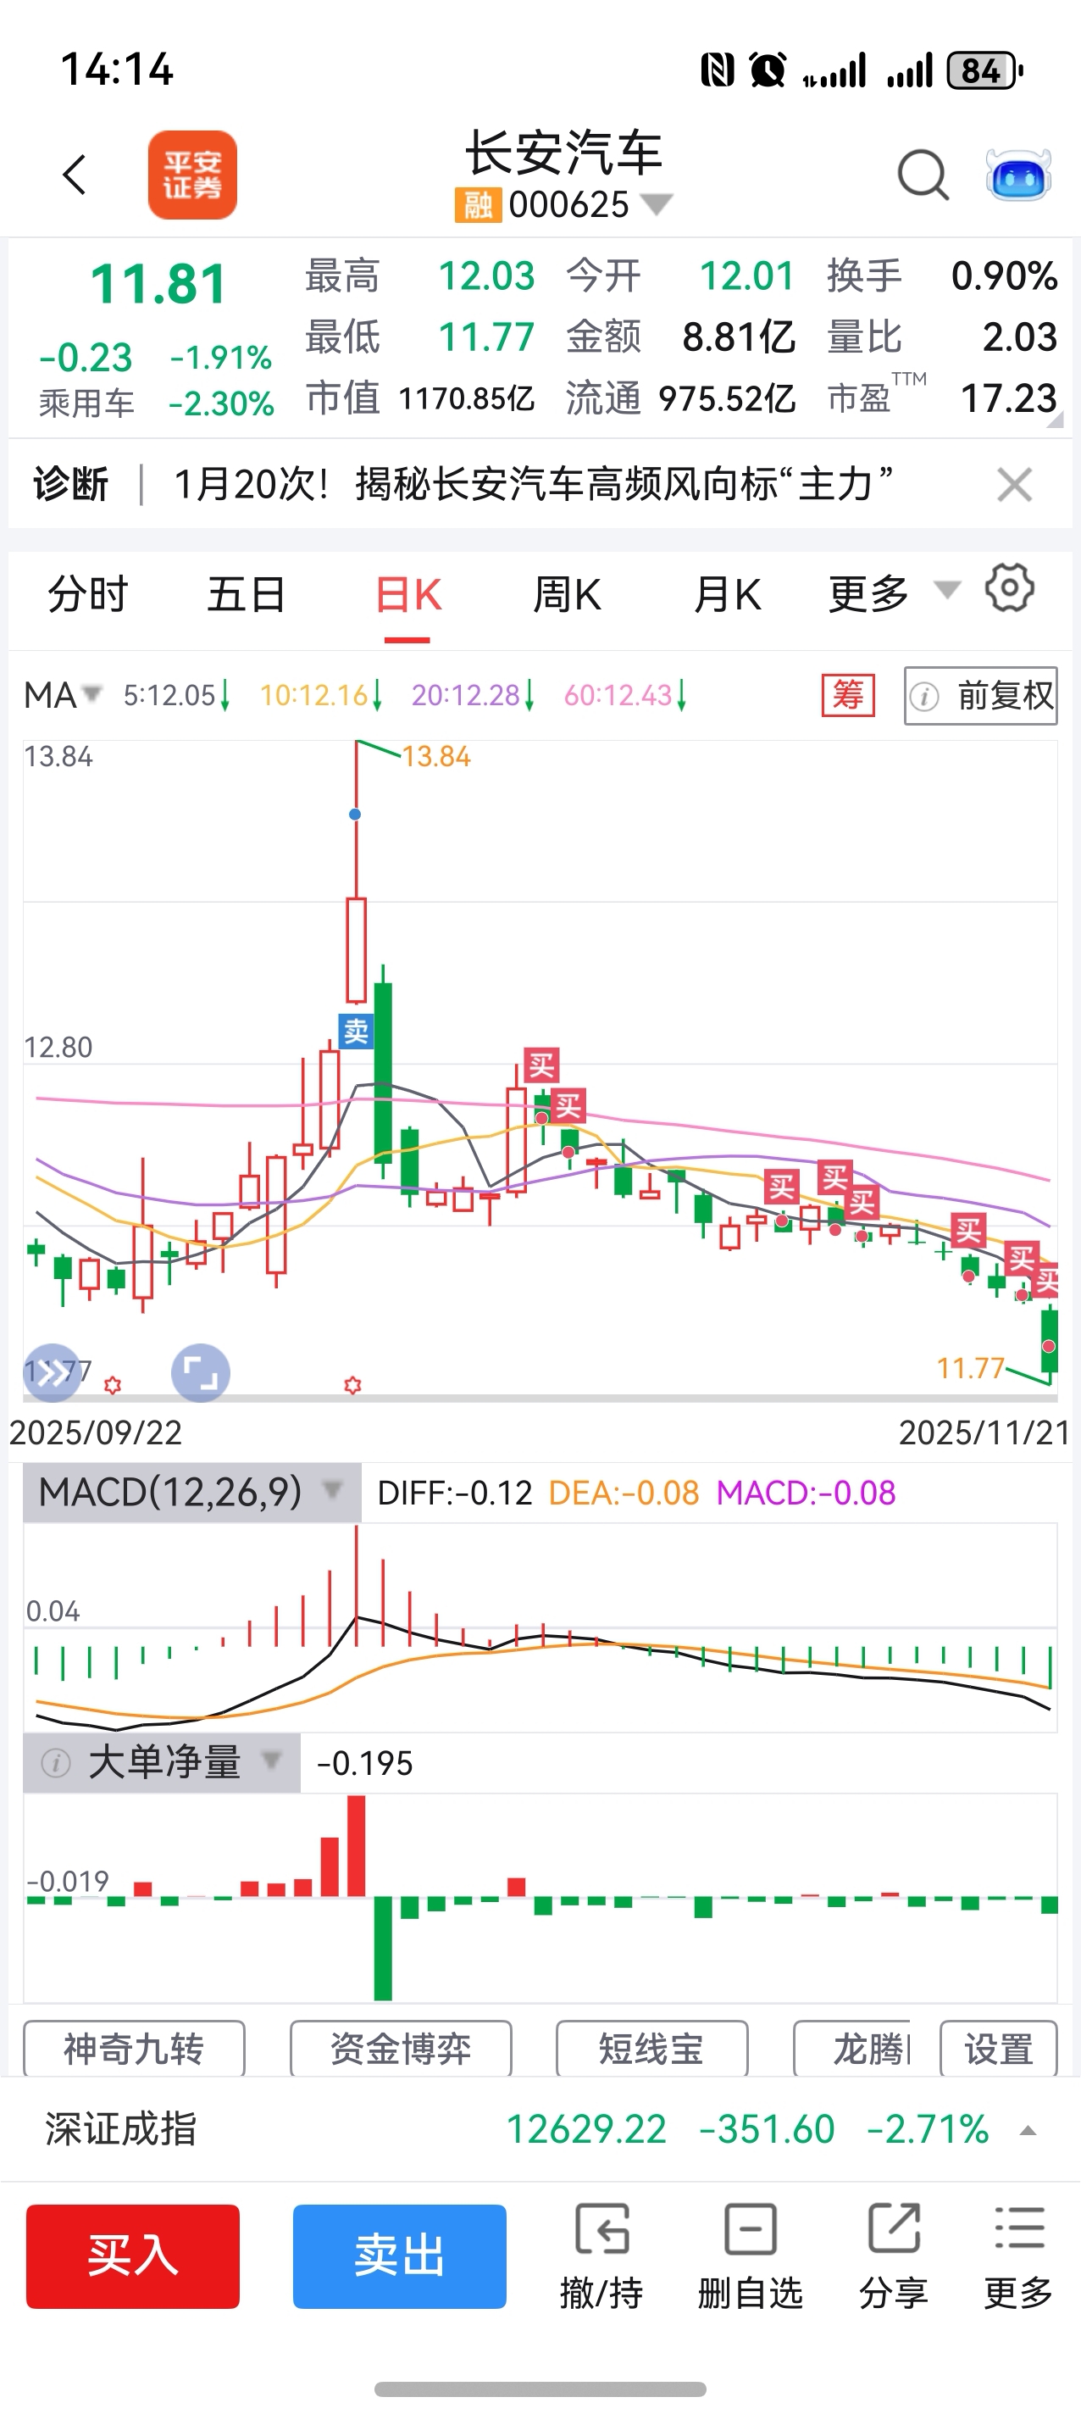The image size is (1081, 2414).
Task: Tap the chart start date 2025/09/22
Action: [x=96, y=1432]
